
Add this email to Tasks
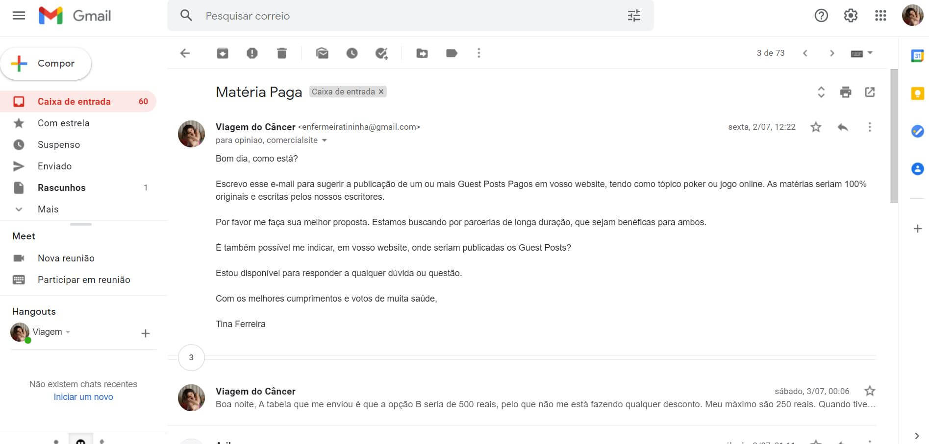click(382, 53)
